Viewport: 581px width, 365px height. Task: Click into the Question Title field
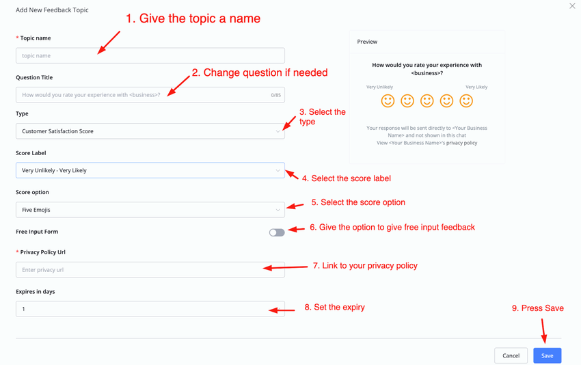(144, 95)
